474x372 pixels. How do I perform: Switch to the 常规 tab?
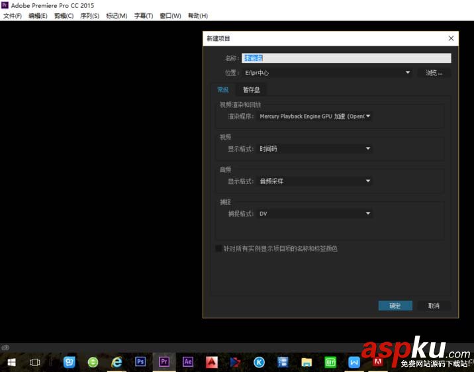point(223,90)
